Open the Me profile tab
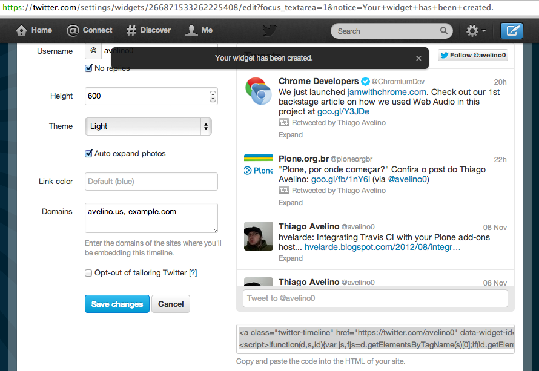 [x=199, y=31]
